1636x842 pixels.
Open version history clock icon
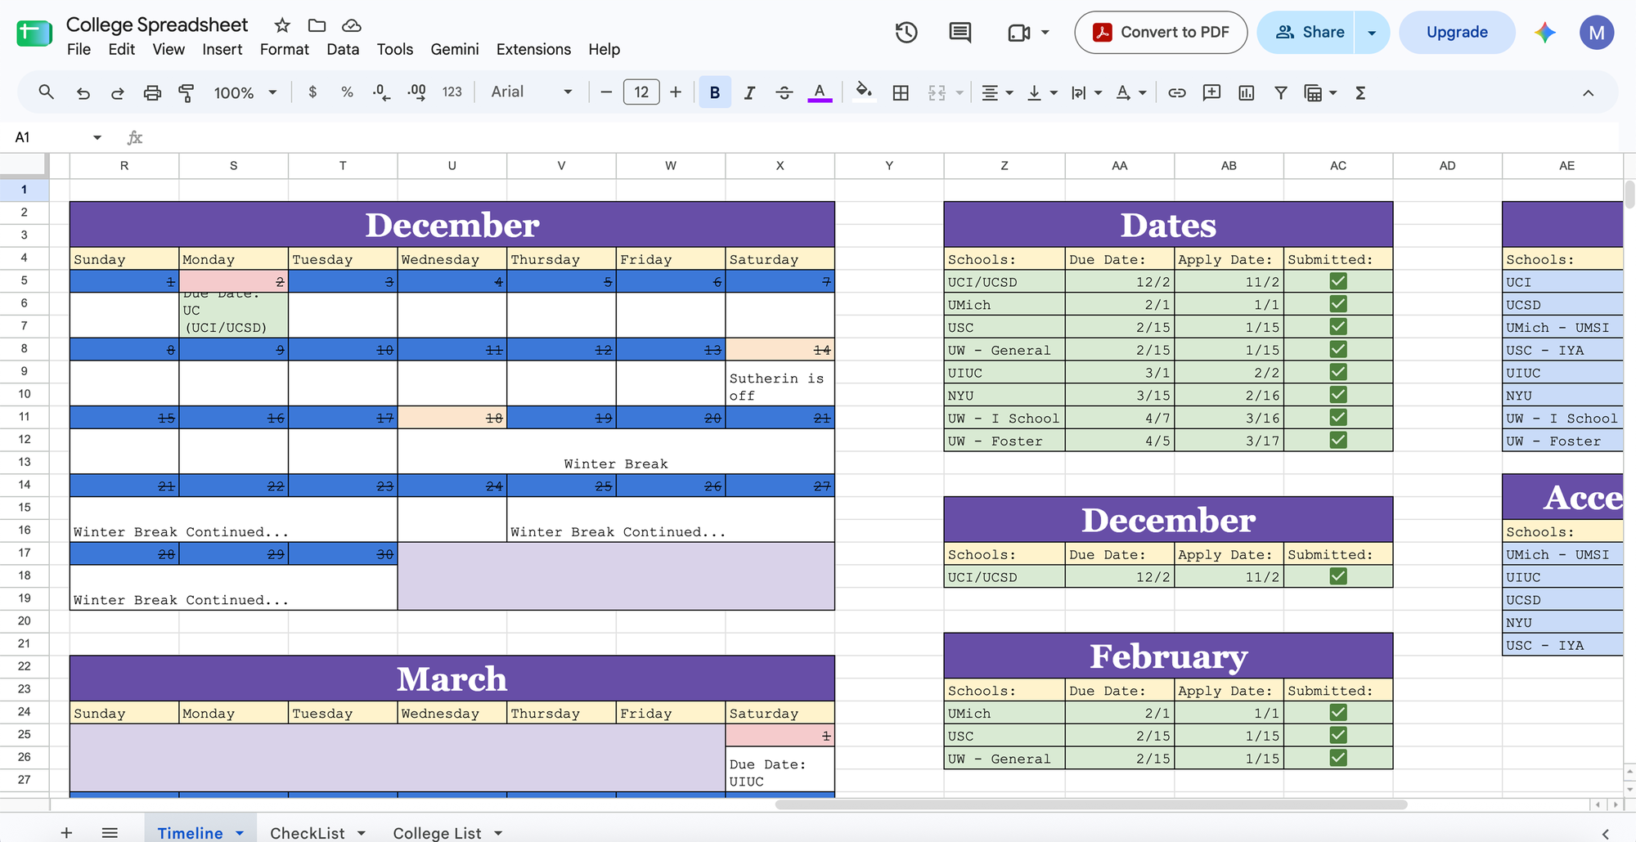coord(906,33)
